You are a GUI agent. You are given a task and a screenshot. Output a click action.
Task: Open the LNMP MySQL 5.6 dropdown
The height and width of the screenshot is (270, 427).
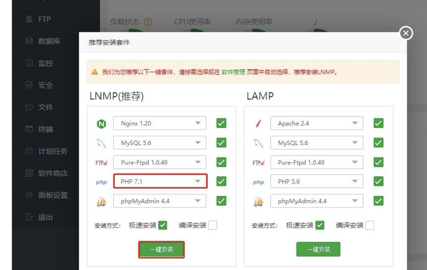click(x=160, y=143)
